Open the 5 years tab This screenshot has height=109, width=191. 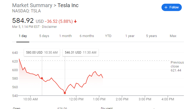(x=151, y=36)
